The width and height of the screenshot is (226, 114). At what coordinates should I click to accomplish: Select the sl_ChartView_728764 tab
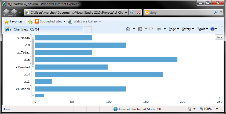pyautogui.click(x=44, y=29)
